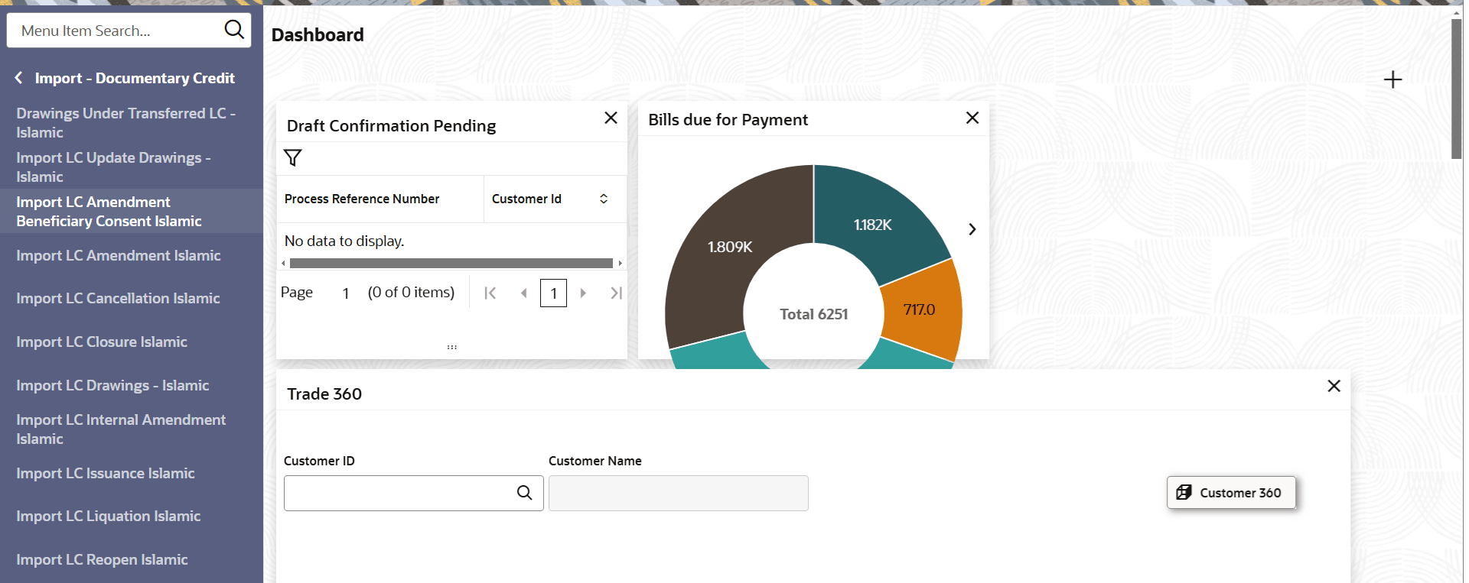
Task: Open Import LC Issuance Islamic
Action: pos(106,473)
